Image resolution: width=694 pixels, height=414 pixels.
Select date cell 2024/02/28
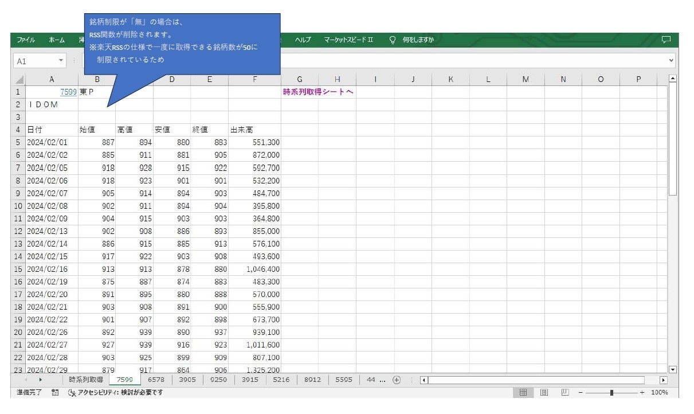pyautogui.click(x=52, y=357)
